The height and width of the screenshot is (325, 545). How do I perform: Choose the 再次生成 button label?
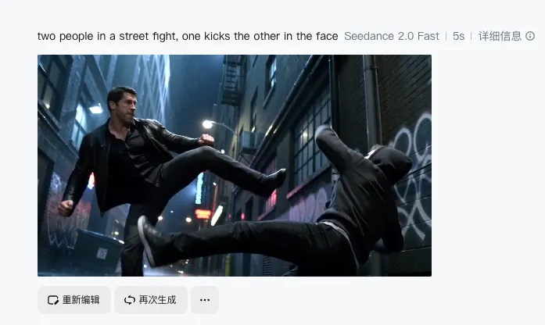click(157, 300)
